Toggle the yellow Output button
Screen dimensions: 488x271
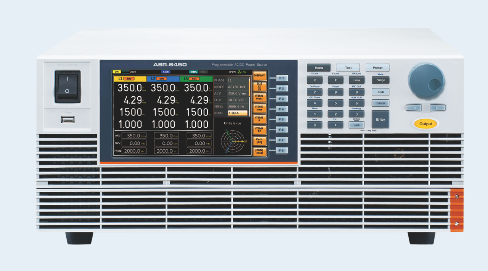tap(425, 124)
